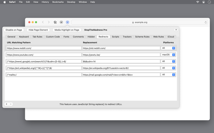The image size is (214, 133).
Task: Edit the google search regex pattern field
Action: click(x=44, y=61)
